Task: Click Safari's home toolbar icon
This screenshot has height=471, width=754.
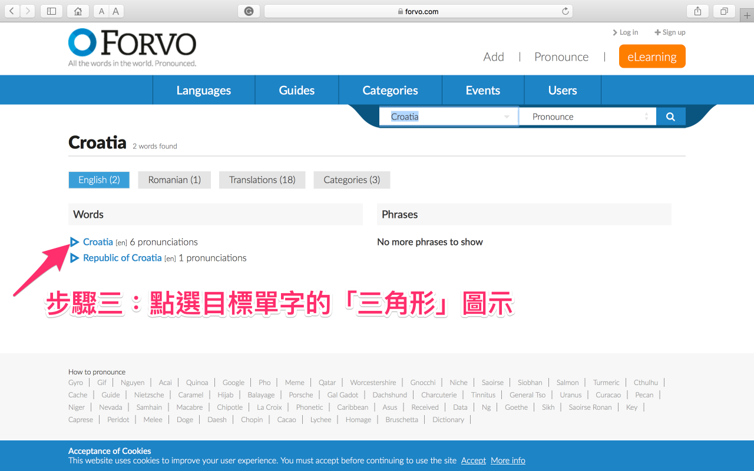Action: [x=78, y=11]
